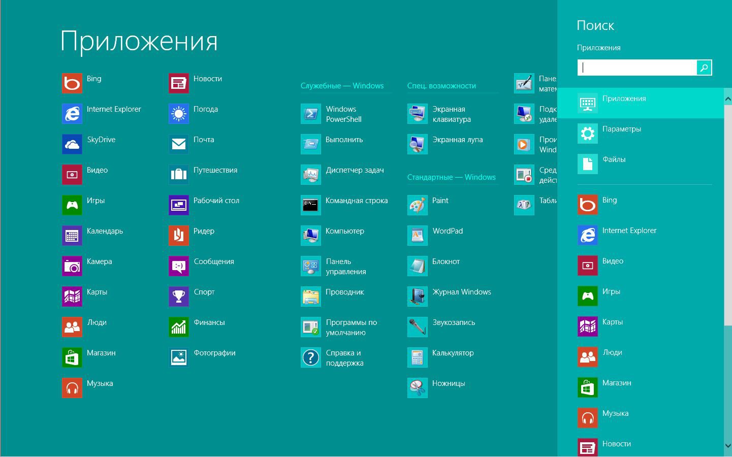732x457 pixels.
Task: Open the Финансы finance app
Action: coord(197,327)
